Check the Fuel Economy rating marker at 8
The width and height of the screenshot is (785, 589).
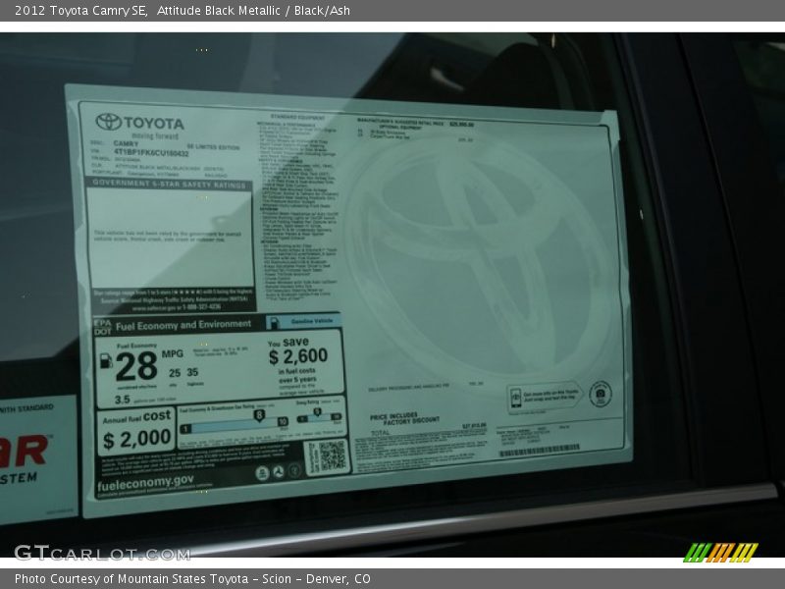260,413
